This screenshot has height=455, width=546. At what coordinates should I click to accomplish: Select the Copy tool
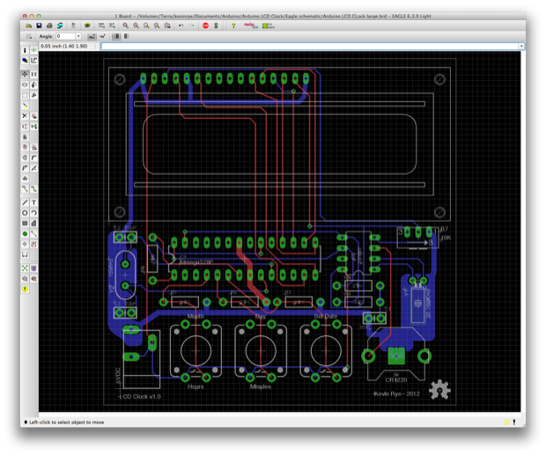[x=33, y=75]
